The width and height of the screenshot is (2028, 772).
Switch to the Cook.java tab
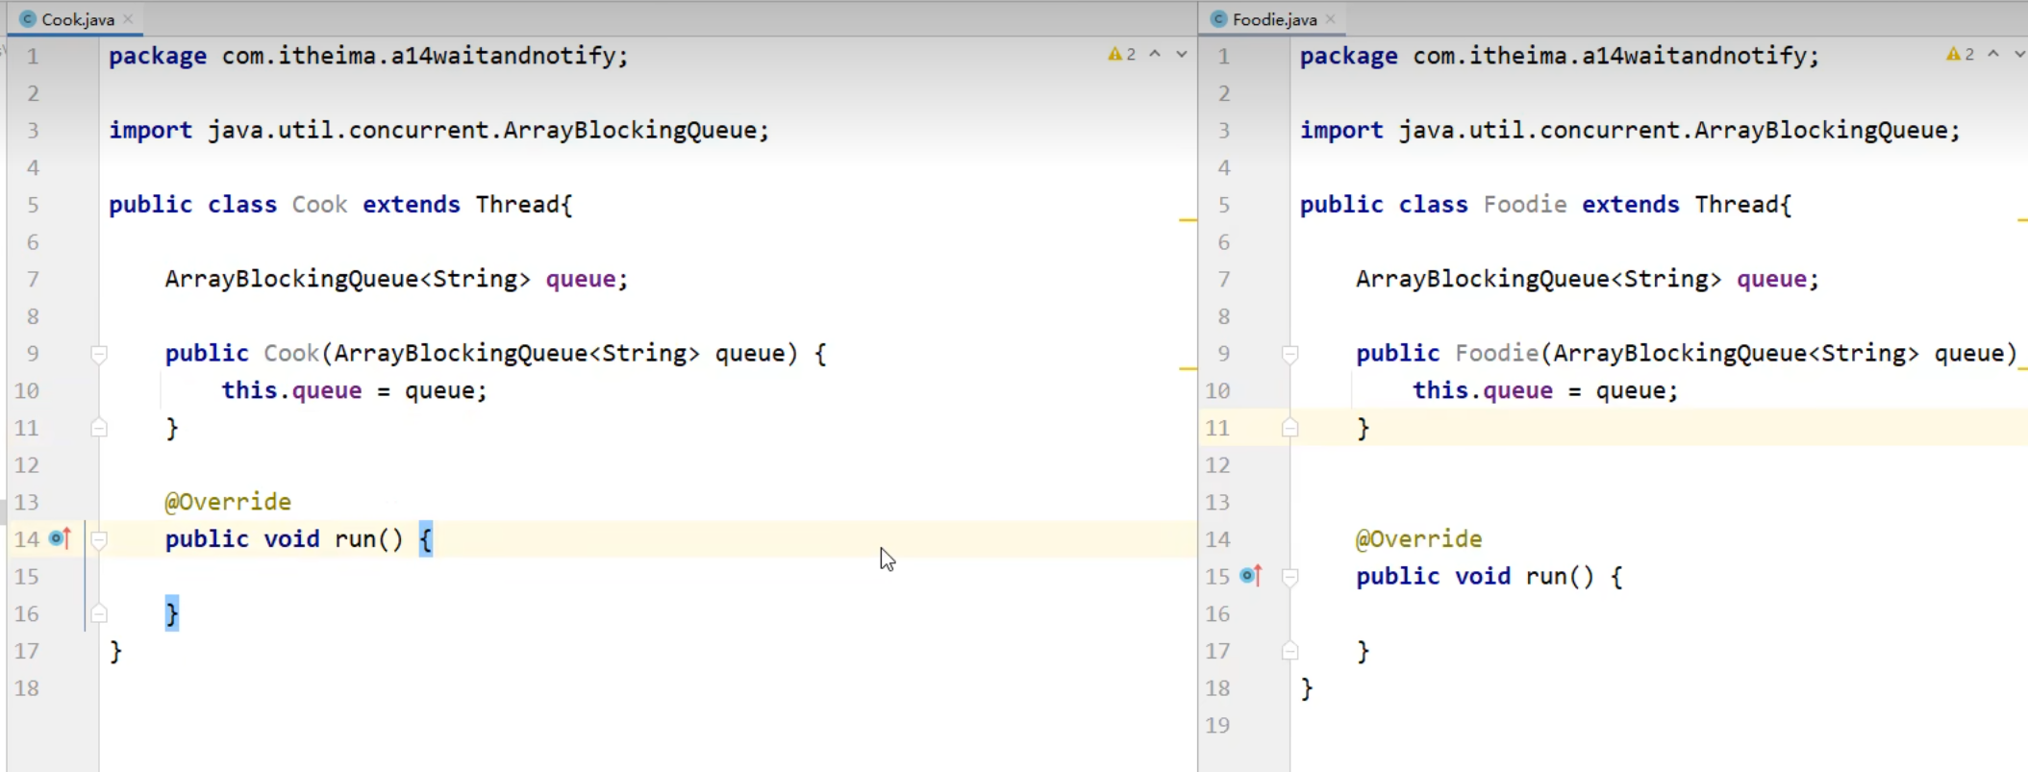[x=78, y=19]
